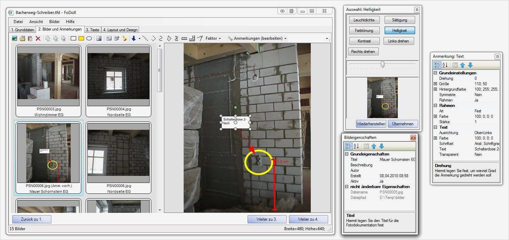This screenshot has width=509, height=240.
Task: Toggle categorized view in Bildeigenschaften panel
Action: point(349,146)
